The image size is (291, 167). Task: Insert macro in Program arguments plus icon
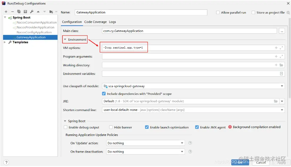(x=276, y=57)
